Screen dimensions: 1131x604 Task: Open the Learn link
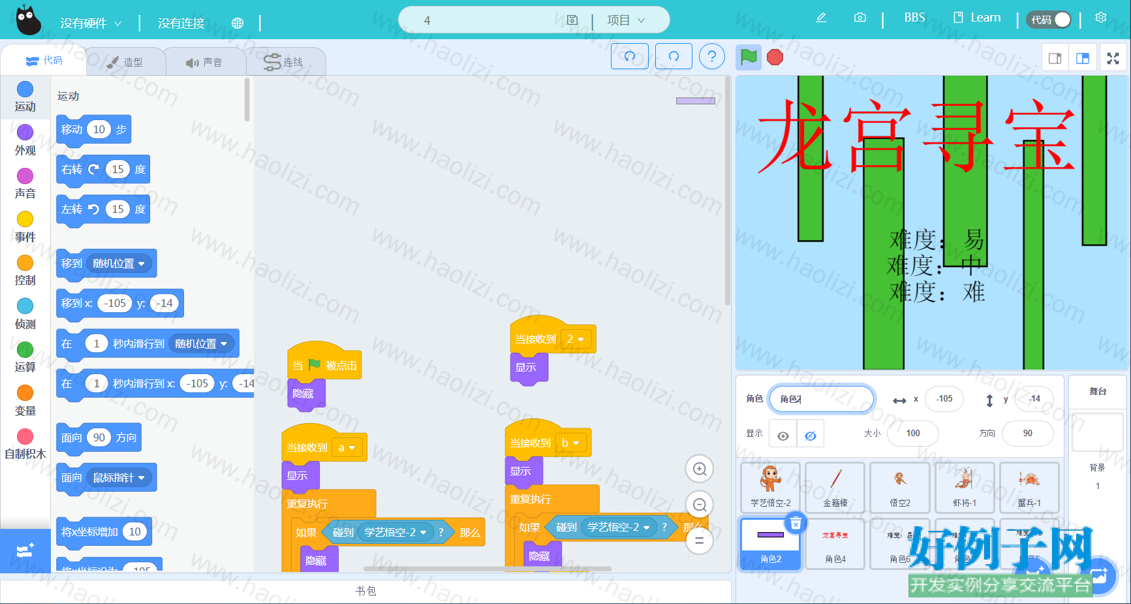[977, 18]
